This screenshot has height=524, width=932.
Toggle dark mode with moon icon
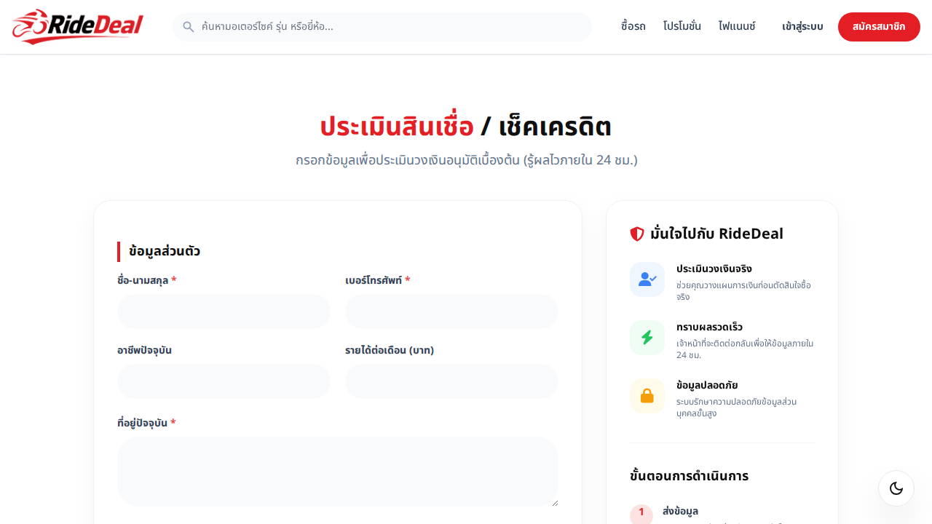pyautogui.click(x=896, y=488)
